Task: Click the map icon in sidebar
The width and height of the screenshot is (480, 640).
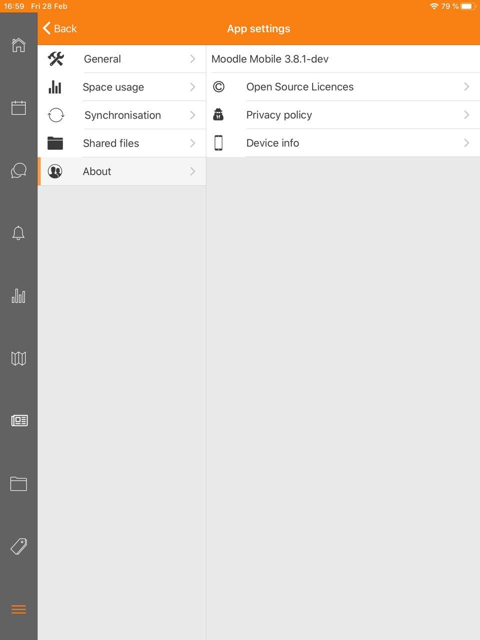Action: [18, 358]
